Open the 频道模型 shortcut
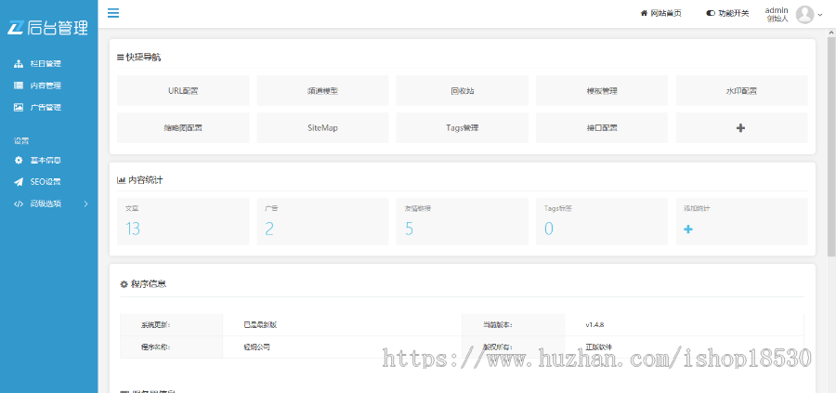Screen dimensions: 836x393 pyautogui.click(x=322, y=91)
